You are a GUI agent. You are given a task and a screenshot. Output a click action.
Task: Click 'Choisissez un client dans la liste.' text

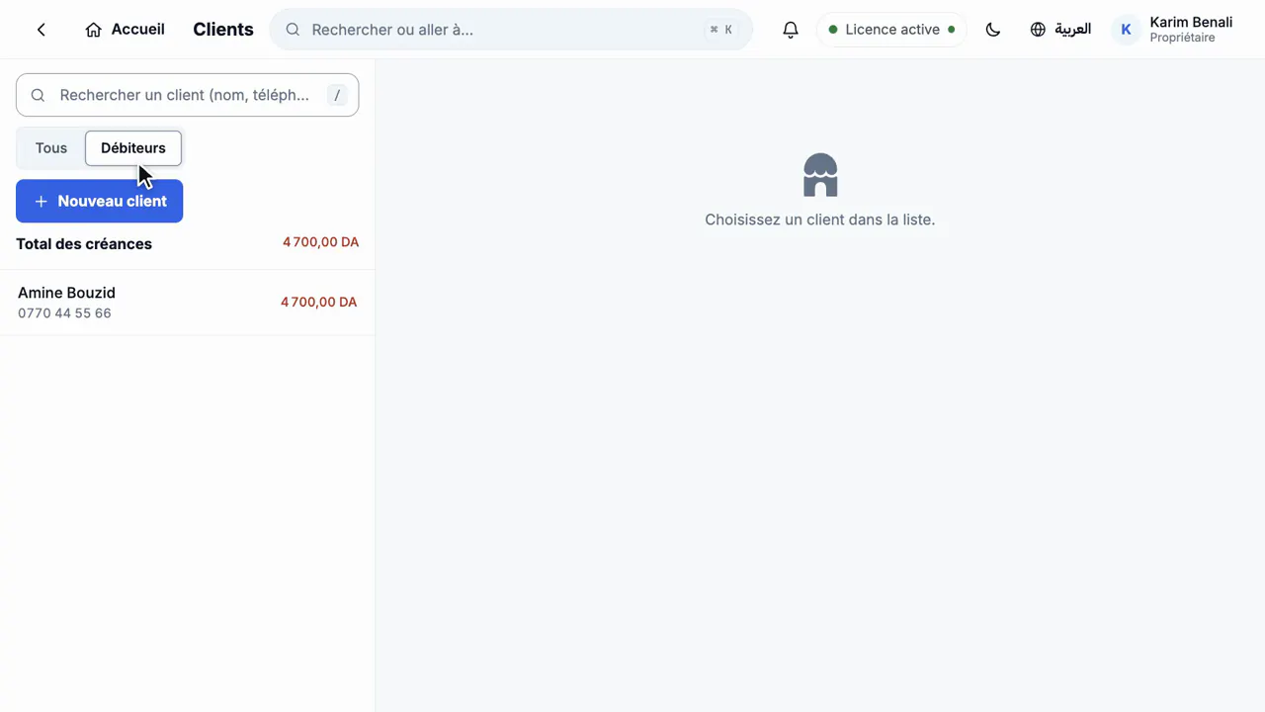tap(819, 220)
